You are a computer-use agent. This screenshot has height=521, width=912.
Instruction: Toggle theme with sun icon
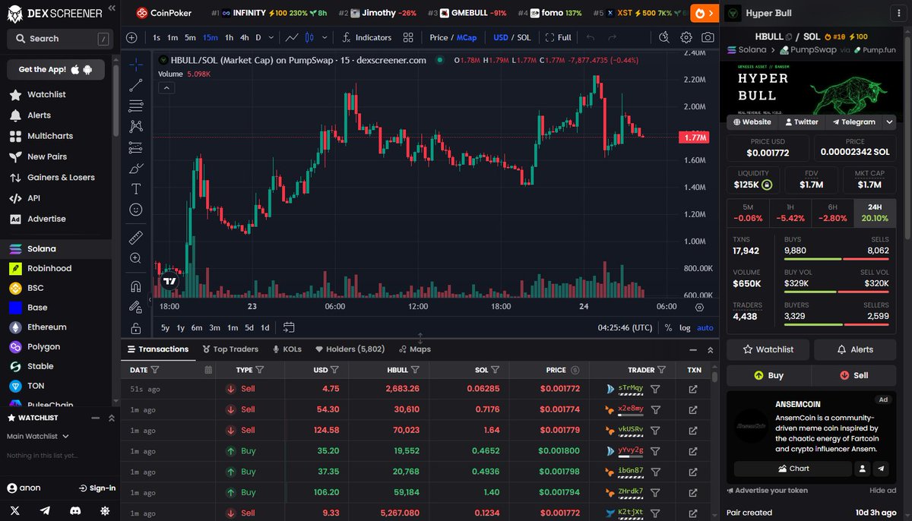click(104, 510)
